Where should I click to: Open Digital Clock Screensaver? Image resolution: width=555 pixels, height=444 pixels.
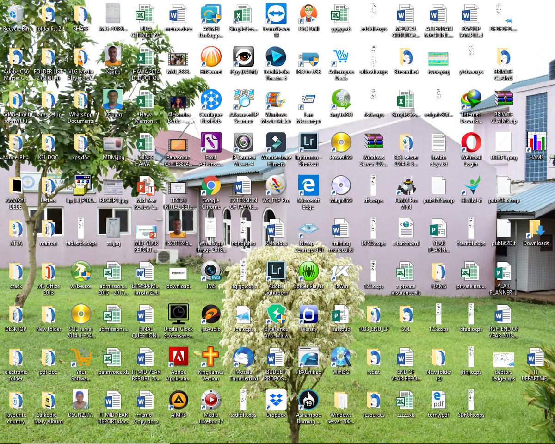(x=179, y=314)
